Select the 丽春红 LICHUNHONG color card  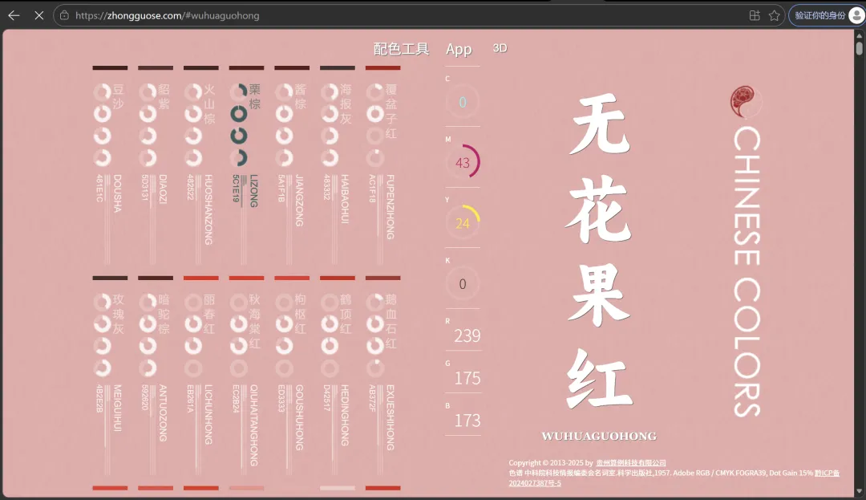coord(200,376)
